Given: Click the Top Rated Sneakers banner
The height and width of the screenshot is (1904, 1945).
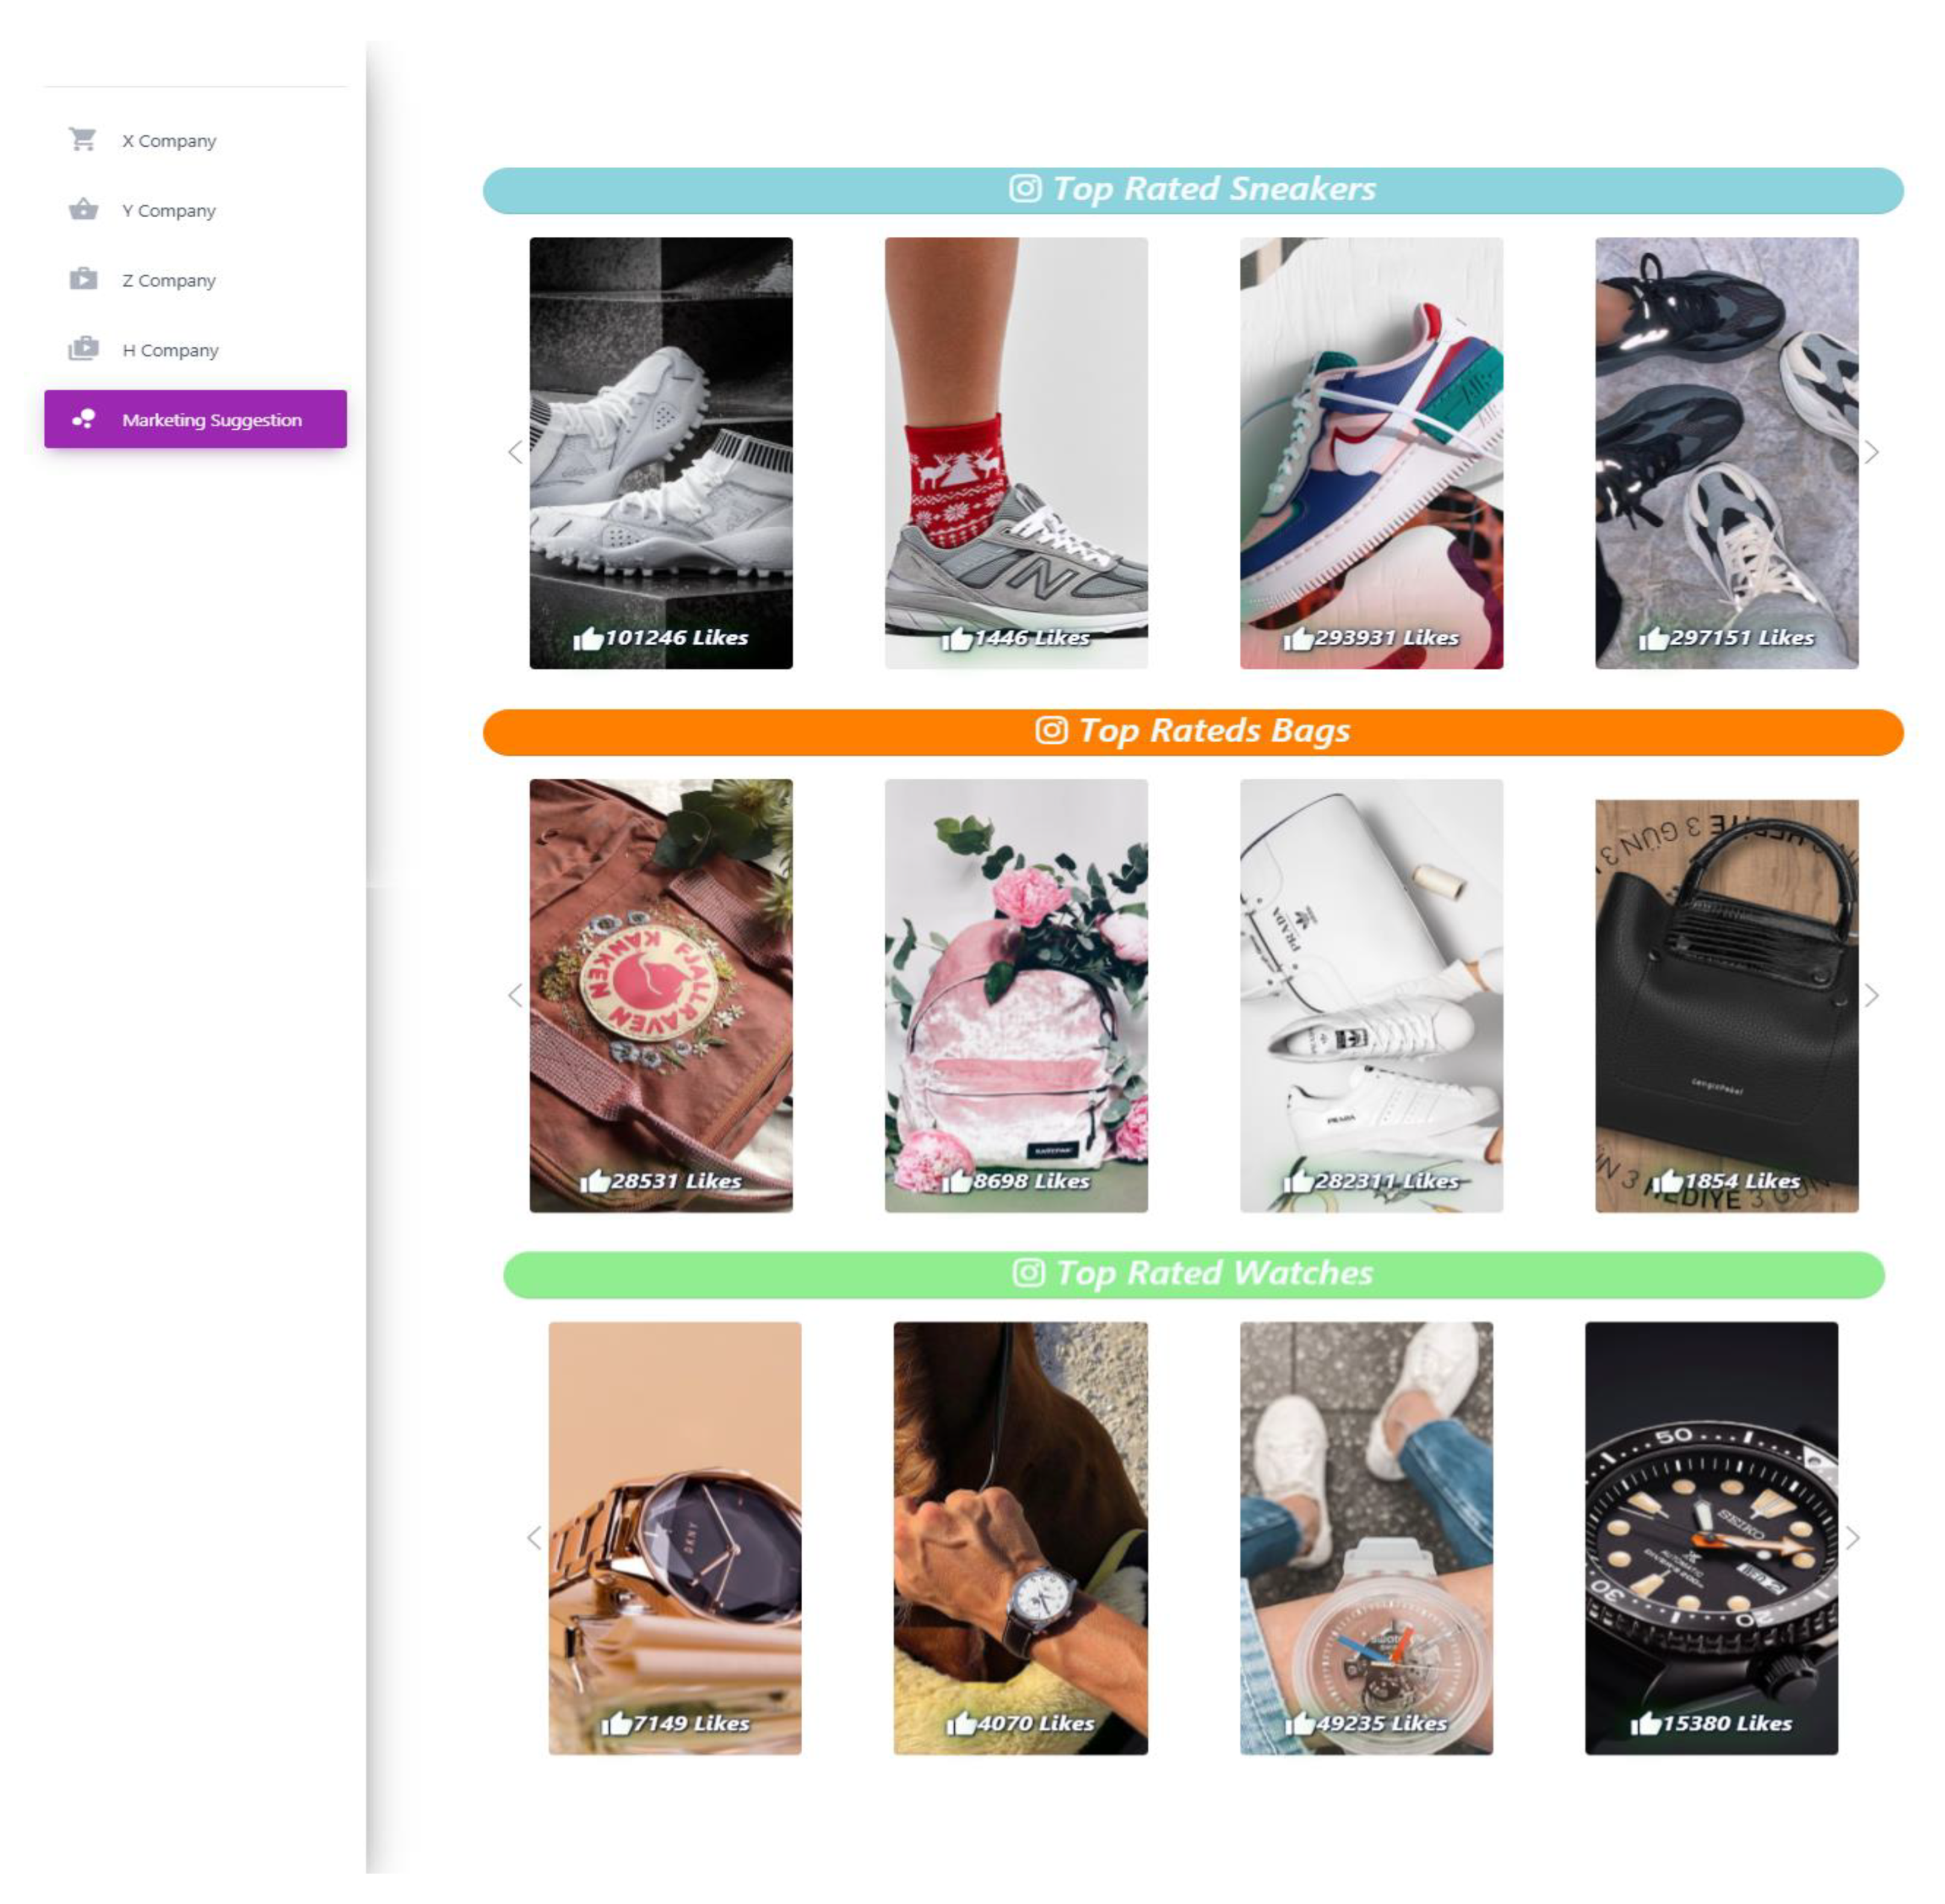Looking at the screenshot, I should [x=1192, y=190].
